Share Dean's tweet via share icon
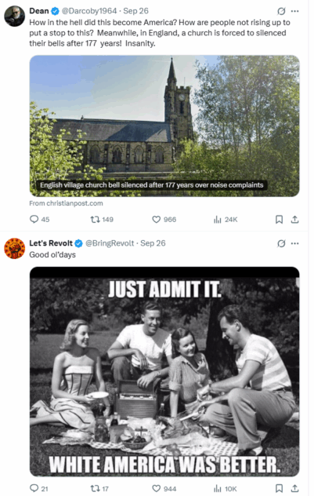Image resolution: width=314 pixels, height=496 pixels. [294, 219]
